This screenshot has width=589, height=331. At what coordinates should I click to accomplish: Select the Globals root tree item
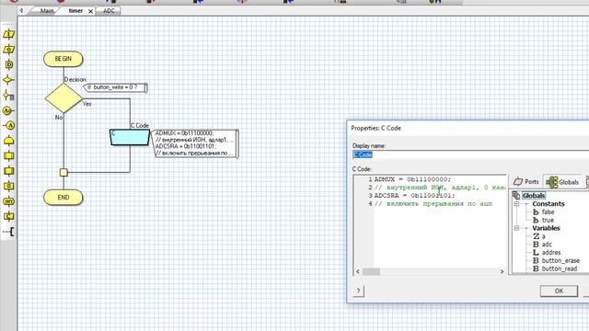coord(534,196)
